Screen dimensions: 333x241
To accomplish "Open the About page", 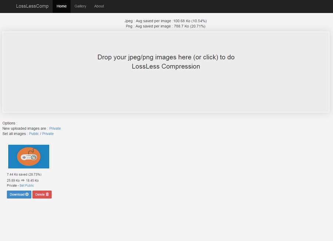I will 99,6.
